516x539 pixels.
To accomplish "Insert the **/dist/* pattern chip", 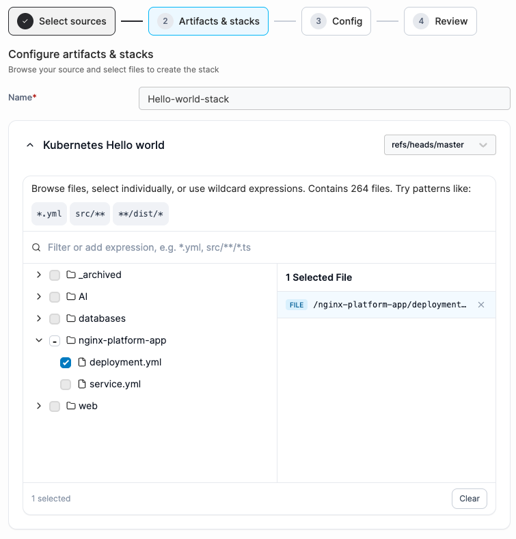I will [x=141, y=214].
